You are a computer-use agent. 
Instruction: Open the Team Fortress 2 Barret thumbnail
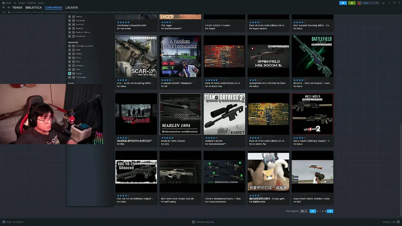[x=224, y=114]
